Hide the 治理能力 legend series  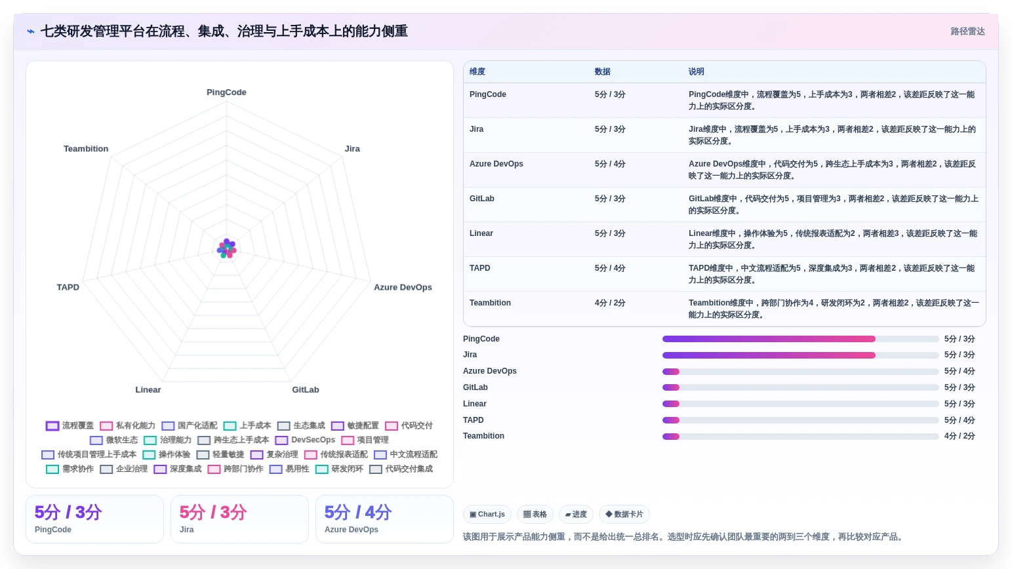click(168, 440)
